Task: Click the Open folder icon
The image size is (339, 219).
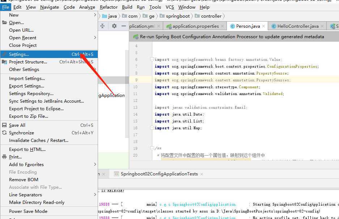Action: click(x=4, y=22)
